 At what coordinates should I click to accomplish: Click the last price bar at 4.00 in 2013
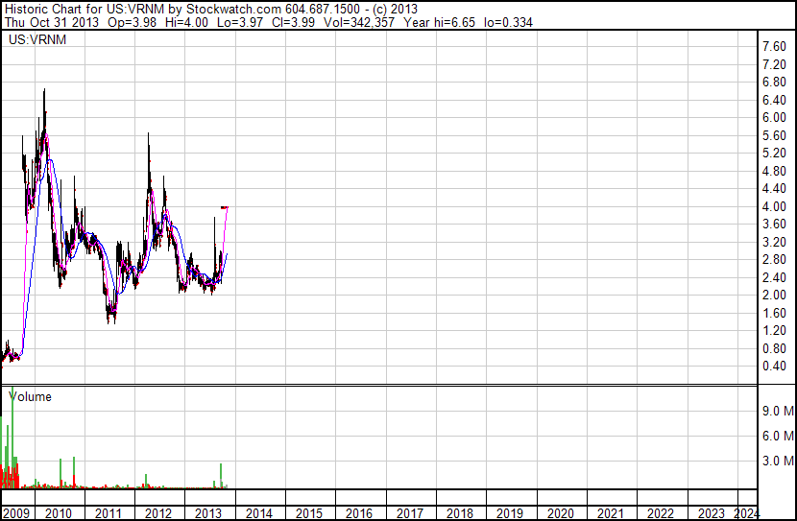click(224, 206)
